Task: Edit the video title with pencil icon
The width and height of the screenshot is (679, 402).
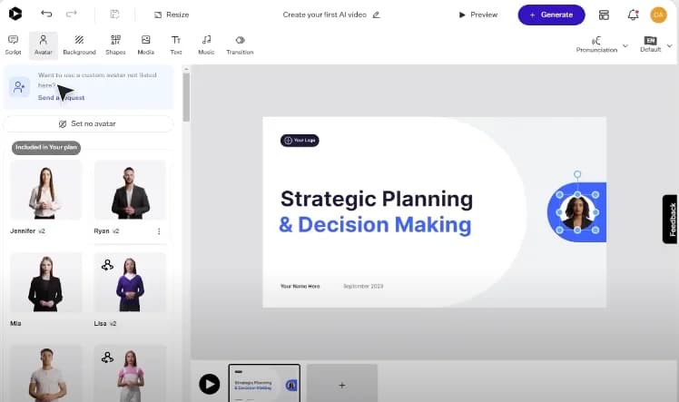Action: (x=377, y=15)
